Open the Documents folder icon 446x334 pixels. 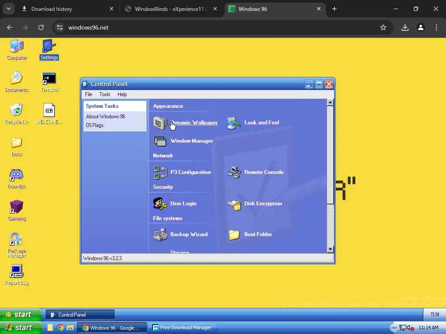point(17,82)
